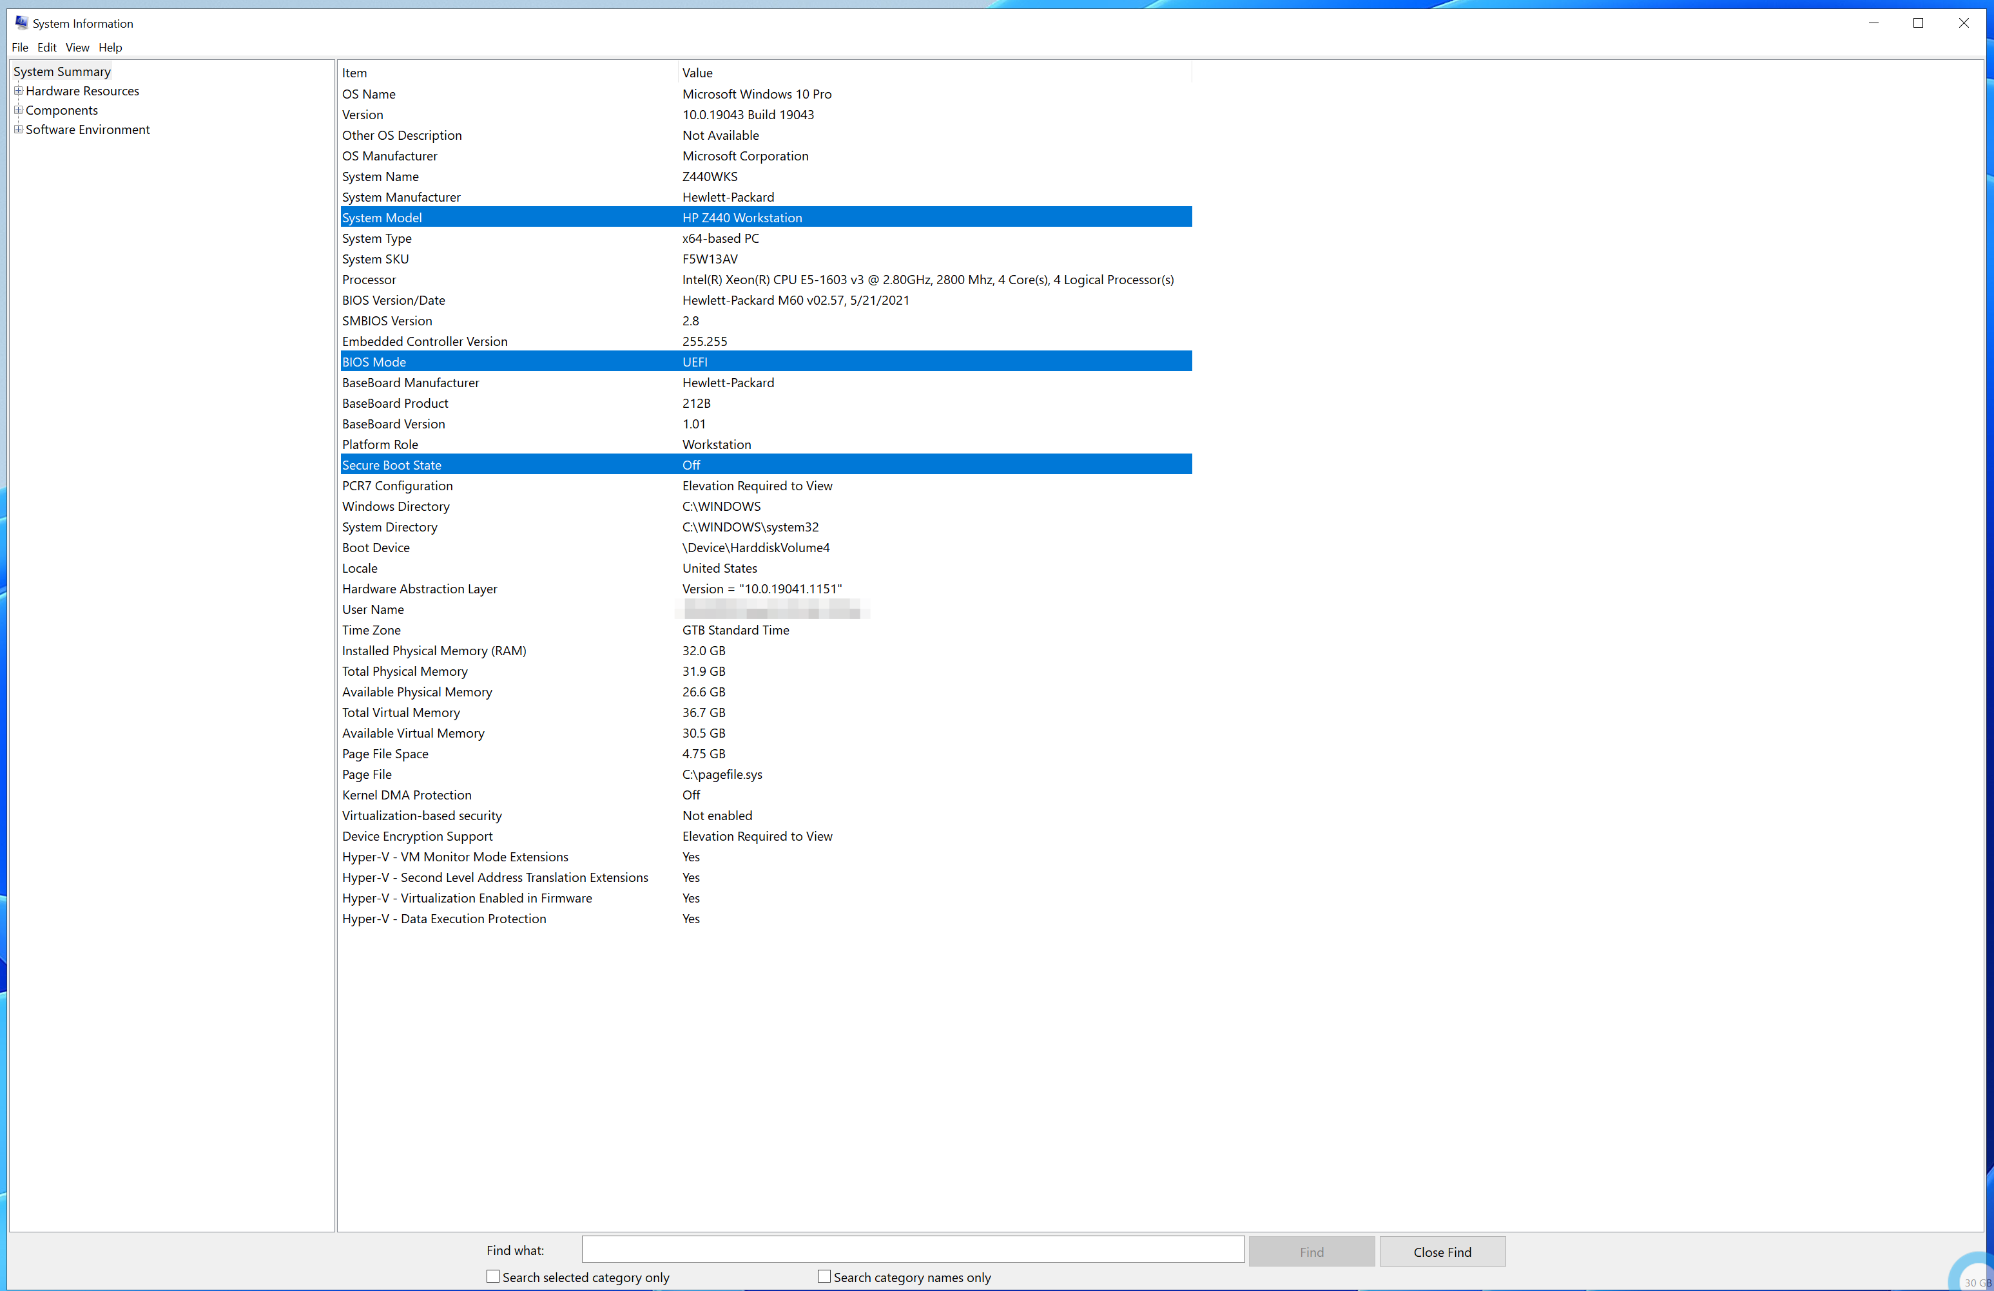Click the Item column header

click(508, 73)
